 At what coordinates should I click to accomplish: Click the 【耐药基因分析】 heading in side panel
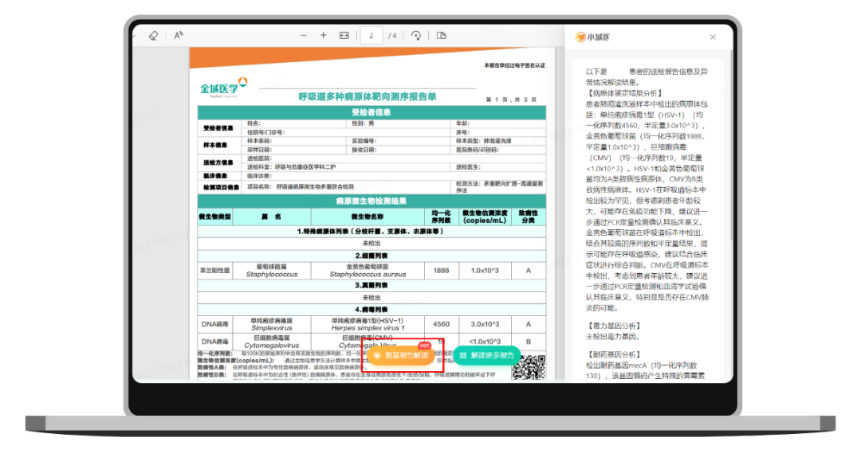[x=615, y=355]
